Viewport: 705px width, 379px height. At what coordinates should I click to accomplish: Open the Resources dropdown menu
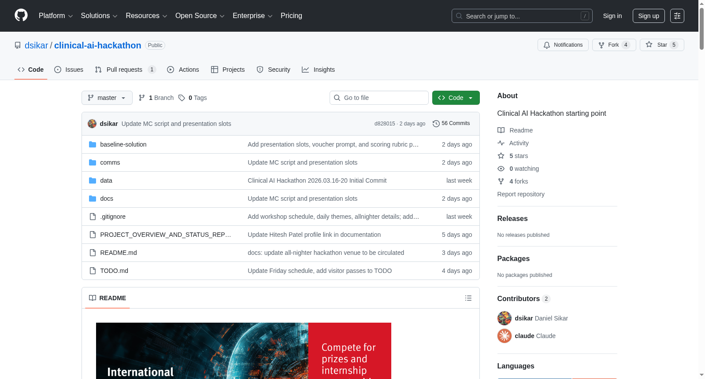tap(146, 16)
